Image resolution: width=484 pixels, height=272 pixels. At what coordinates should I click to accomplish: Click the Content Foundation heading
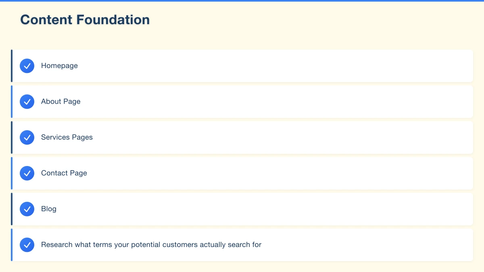(85, 20)
